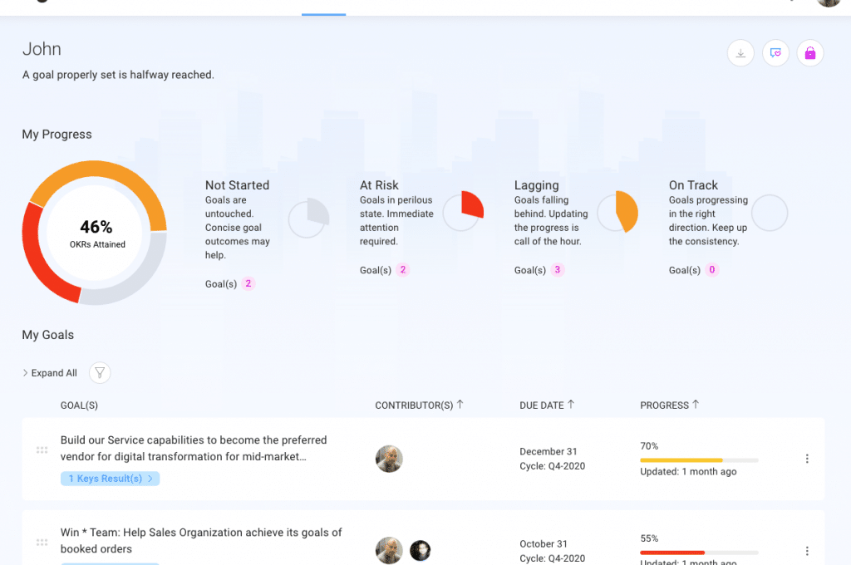The height and width of the screenshot is (565, 851).
Task: Open the feedback chat icon
Action: [775, 53]
